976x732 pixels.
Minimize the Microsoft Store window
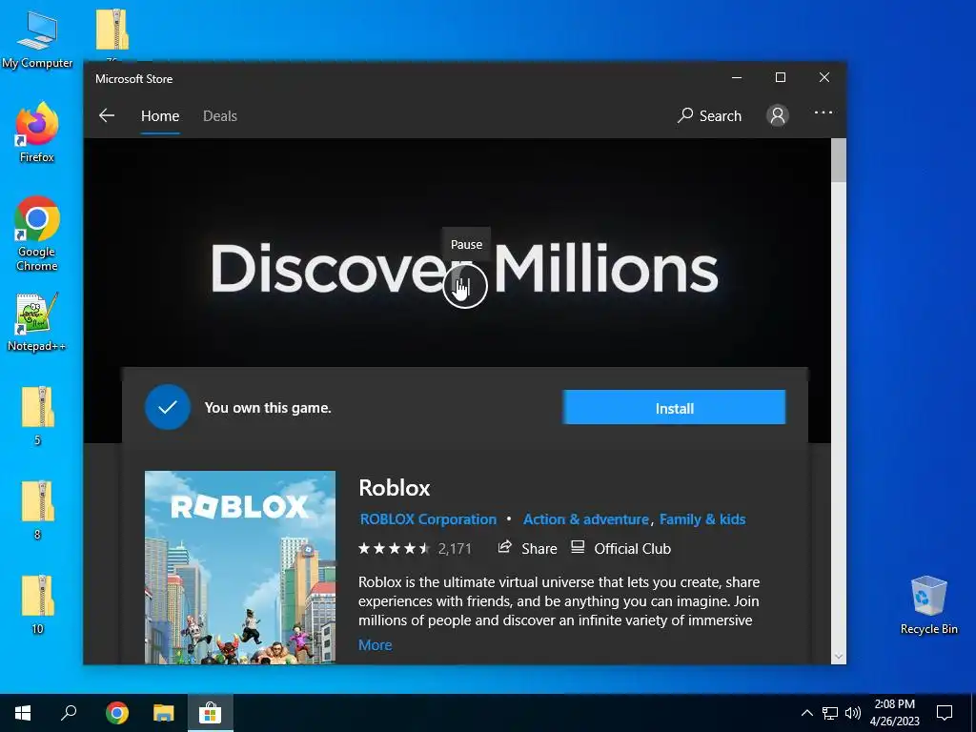737,78
